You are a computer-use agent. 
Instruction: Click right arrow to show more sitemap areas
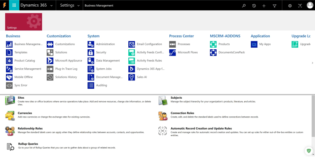[312, 63]
